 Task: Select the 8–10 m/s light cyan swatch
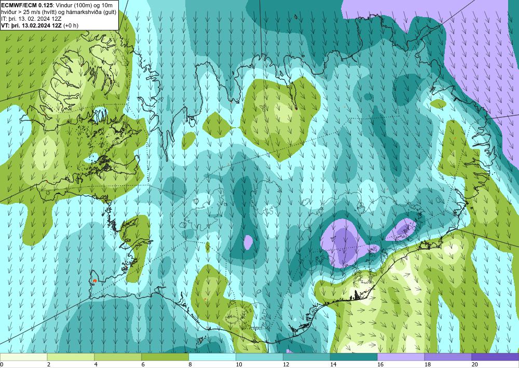212,357
